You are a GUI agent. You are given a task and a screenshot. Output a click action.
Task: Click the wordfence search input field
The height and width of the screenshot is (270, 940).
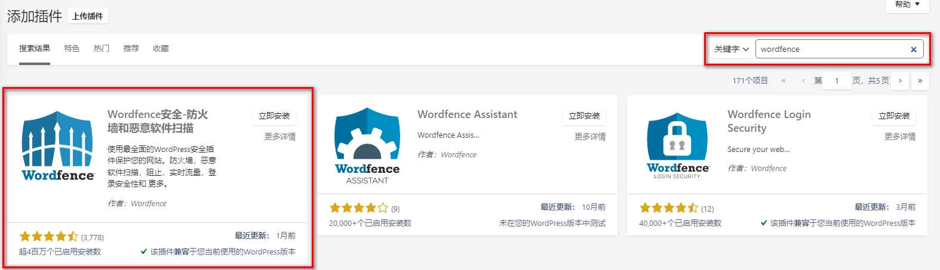[x=839, y=49]
